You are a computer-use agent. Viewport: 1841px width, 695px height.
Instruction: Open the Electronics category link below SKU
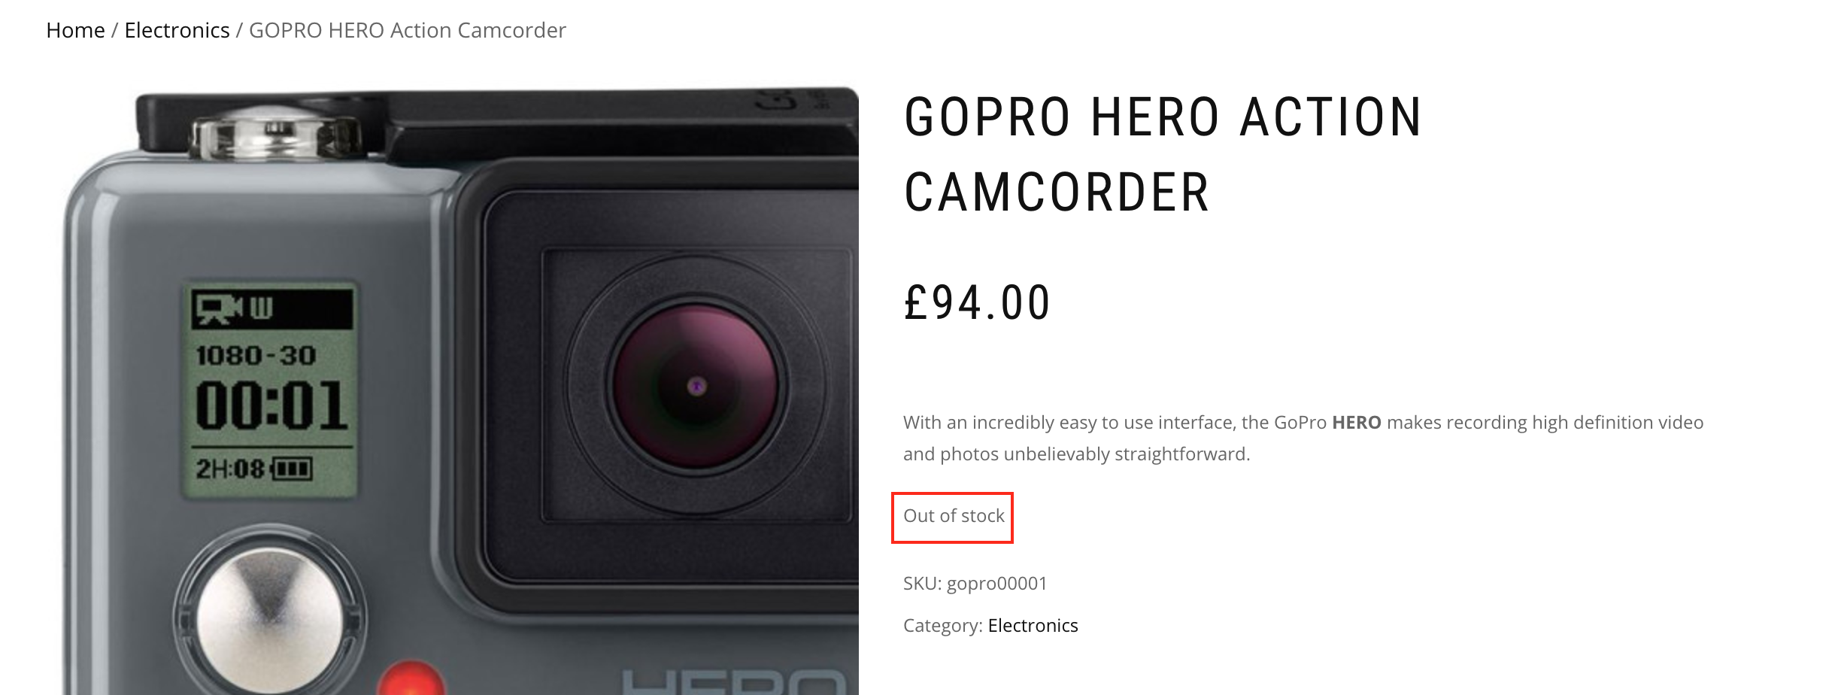[1033, 625]
